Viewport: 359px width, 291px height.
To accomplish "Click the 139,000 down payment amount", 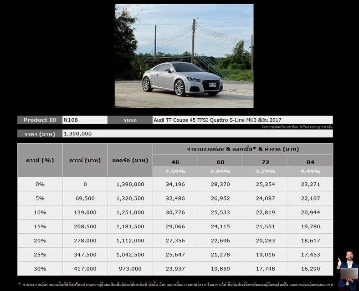I will (x=85, y=212).
